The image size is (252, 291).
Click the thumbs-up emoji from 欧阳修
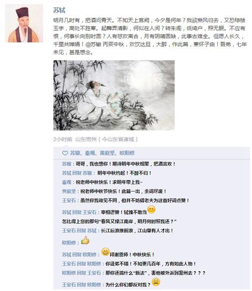[85, 240]
